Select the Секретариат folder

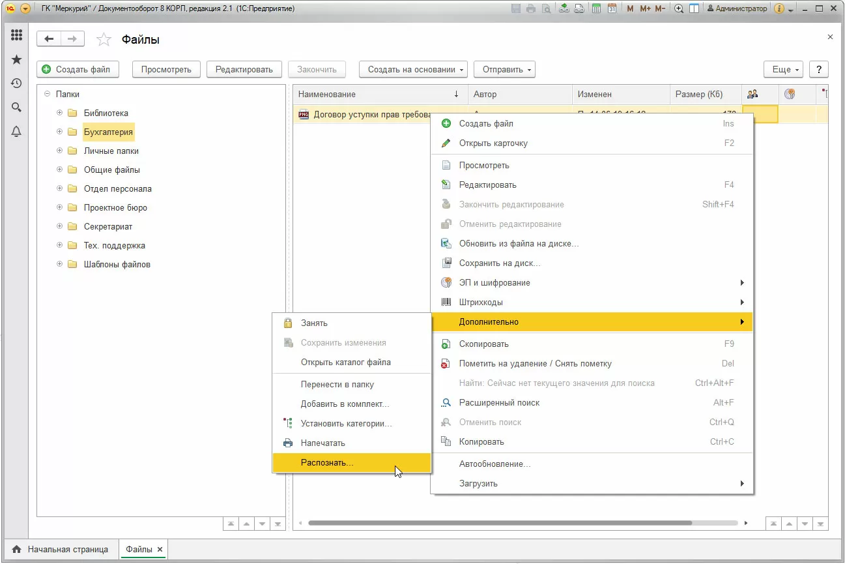(108, 226)
